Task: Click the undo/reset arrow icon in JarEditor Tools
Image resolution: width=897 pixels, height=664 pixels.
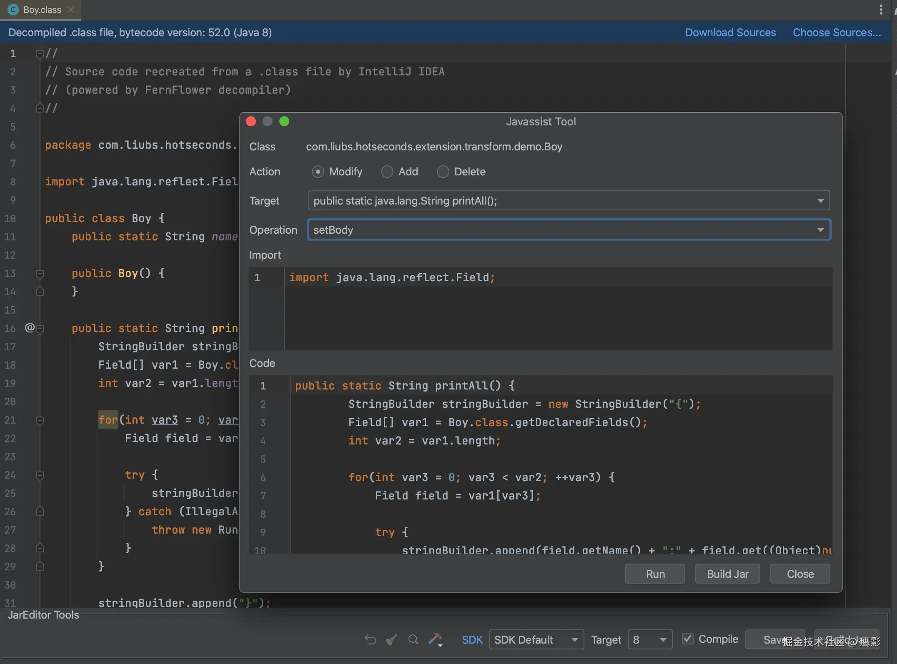Action: [370, 639]
